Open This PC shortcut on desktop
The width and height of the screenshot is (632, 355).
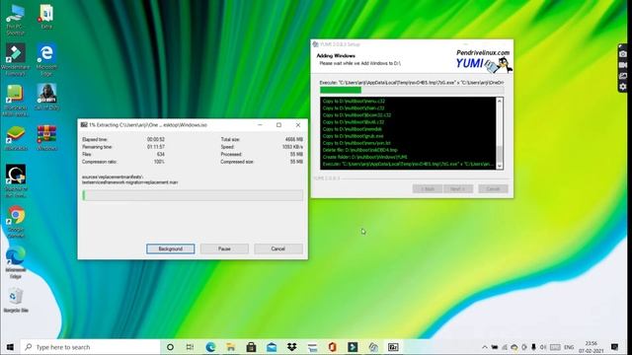(x=16, y=19)
